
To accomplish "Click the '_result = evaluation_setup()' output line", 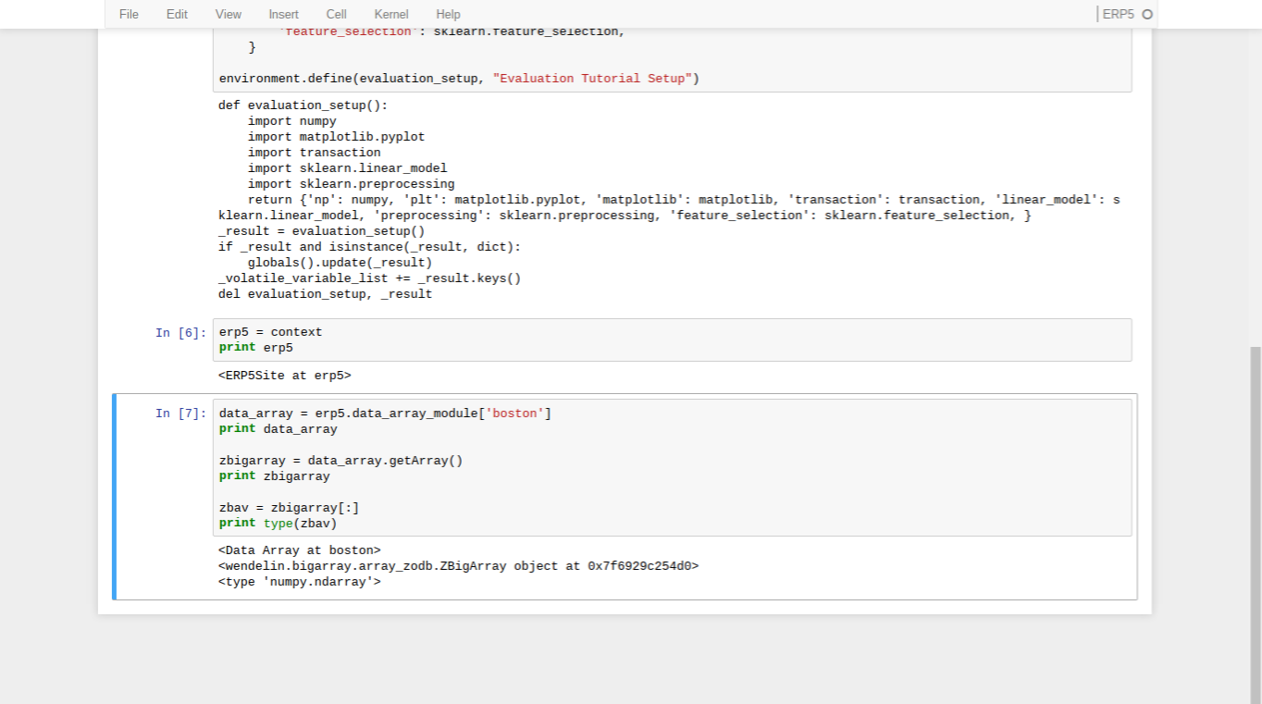I will [322, 231].
